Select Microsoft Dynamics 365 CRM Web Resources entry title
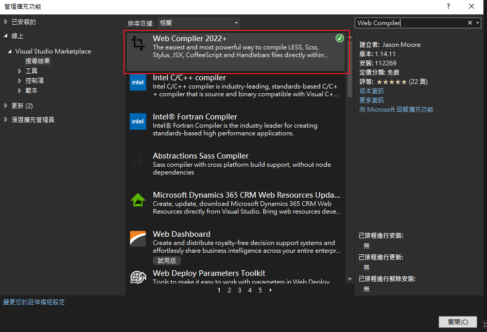487x332 pixels. tap(246, 195)
